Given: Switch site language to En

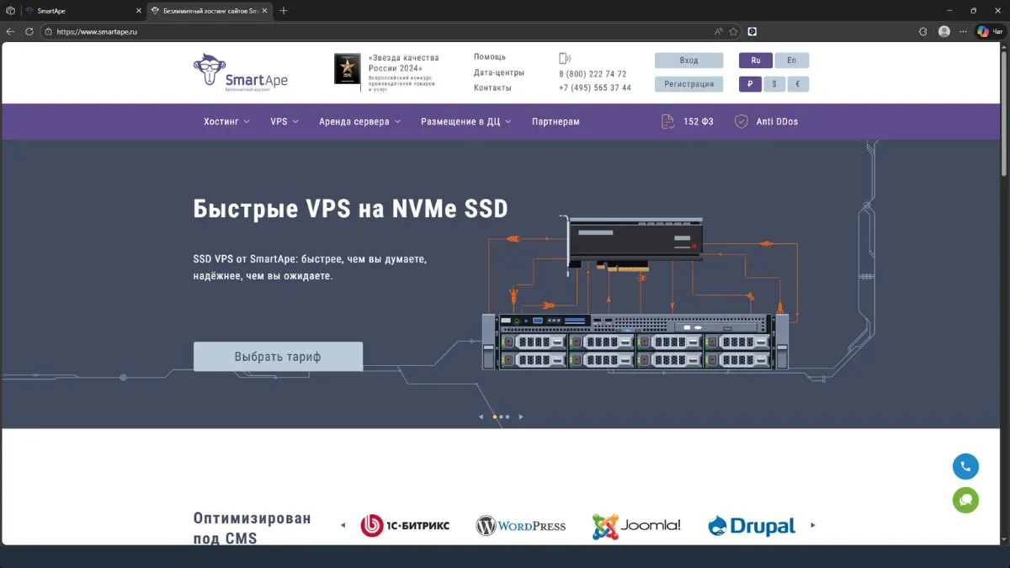Looking at the screenshot, I should coord(791,61).
